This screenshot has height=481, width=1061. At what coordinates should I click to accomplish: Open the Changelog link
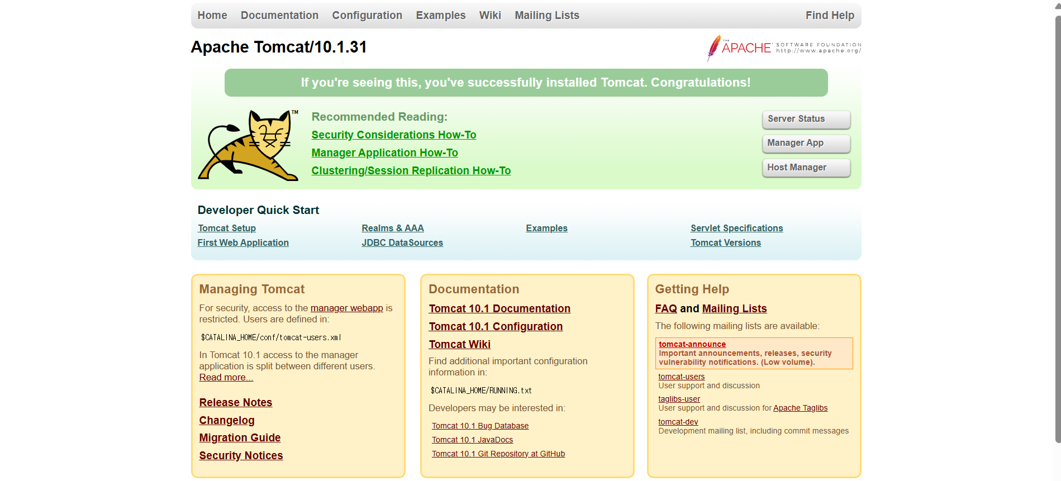tap(227, 420)
